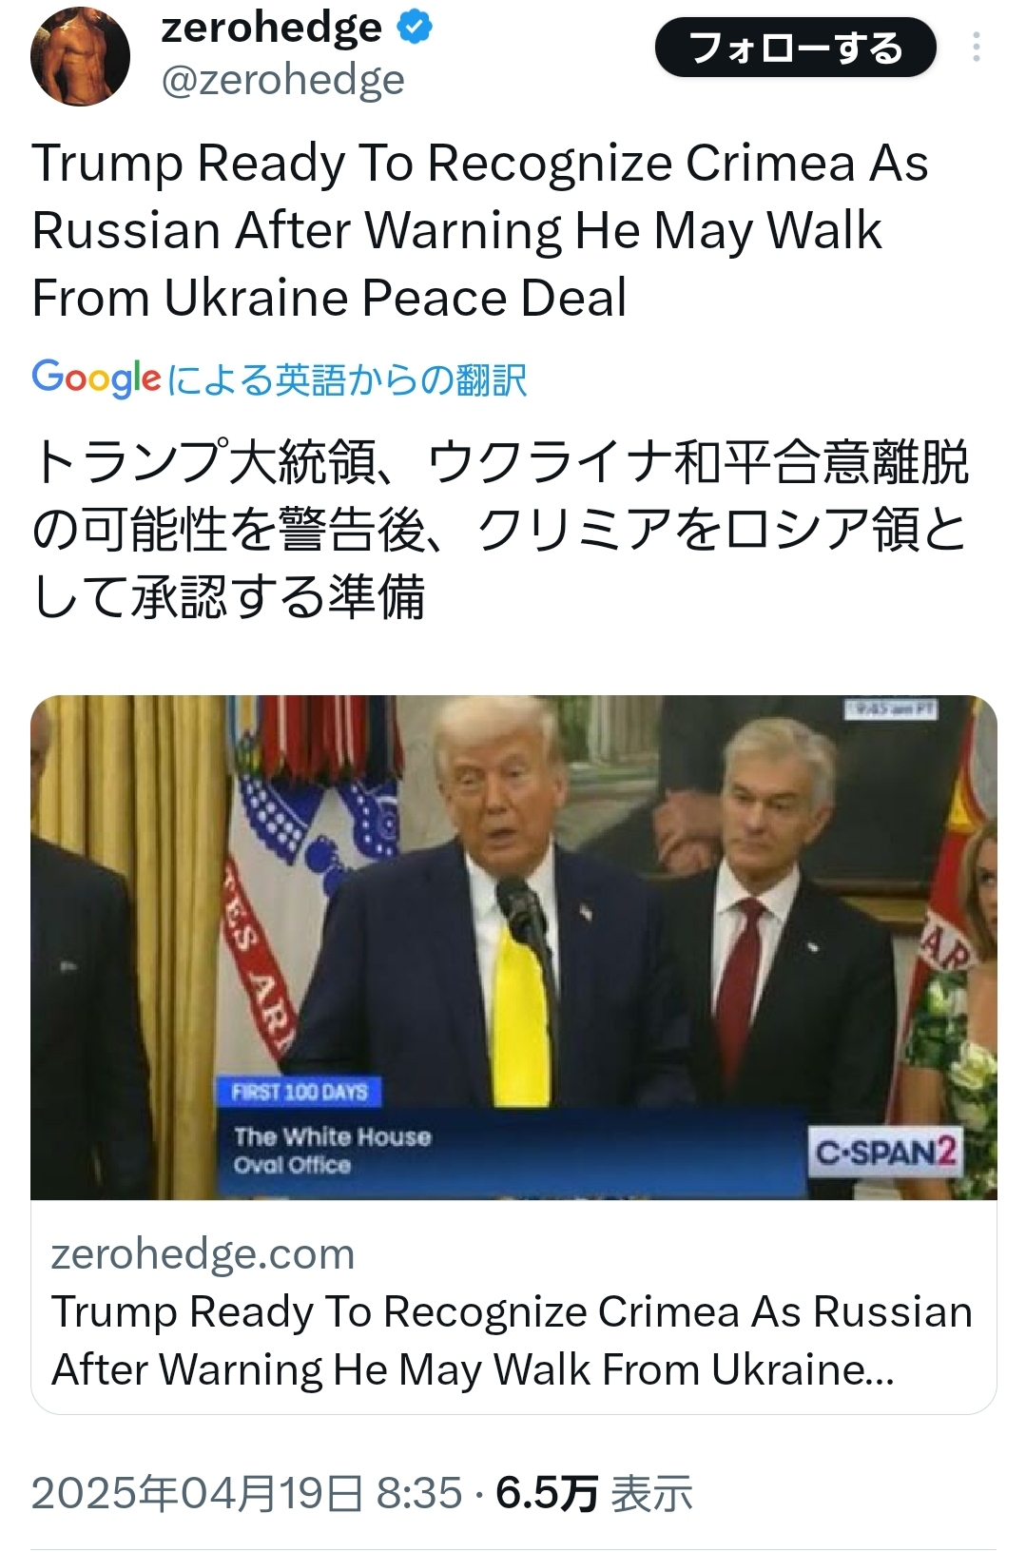Open the three-dot more options menu
The image size is (1026, 1552).
[977, 48]
